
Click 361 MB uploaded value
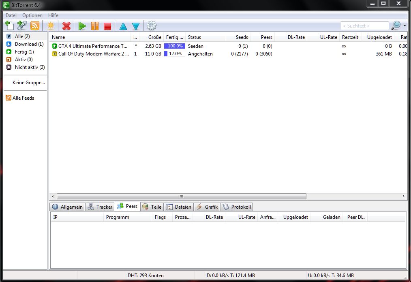[x=384, y=54]
